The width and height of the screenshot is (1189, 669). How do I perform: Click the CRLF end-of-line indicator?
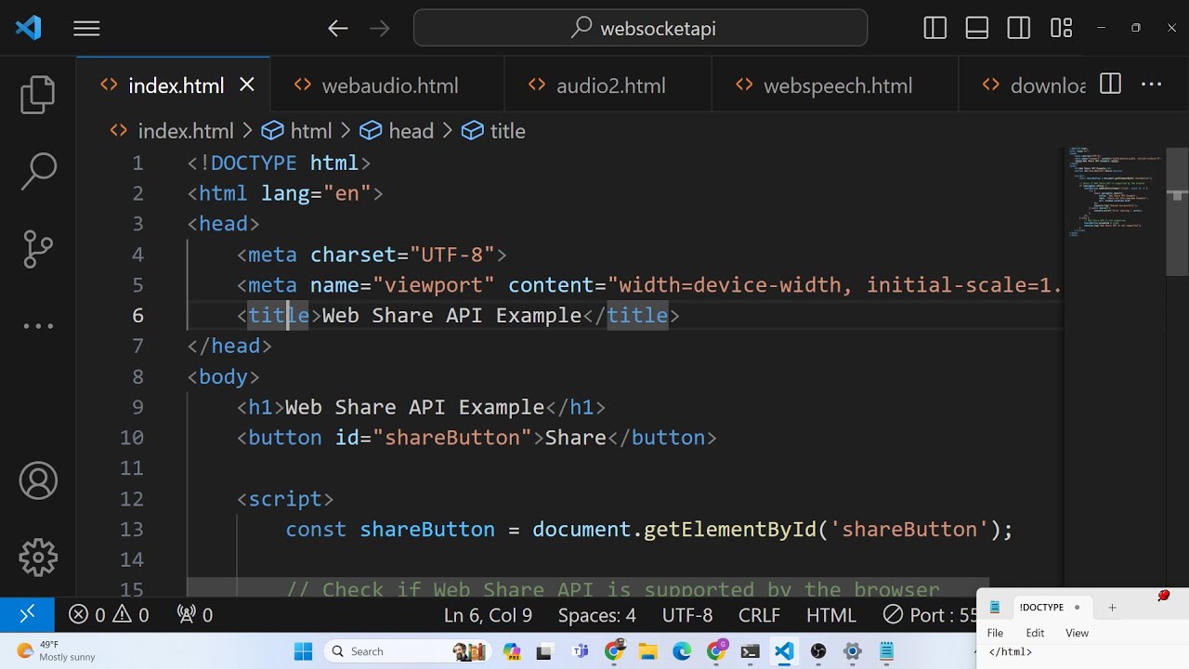[758, 615]
